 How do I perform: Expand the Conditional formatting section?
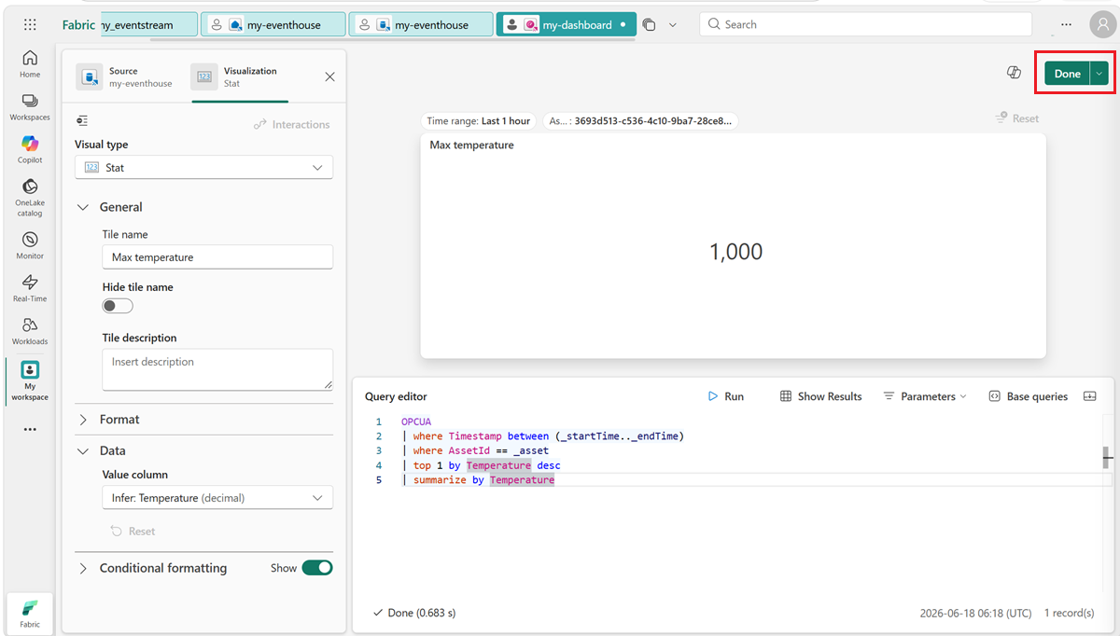click(83, 568)
